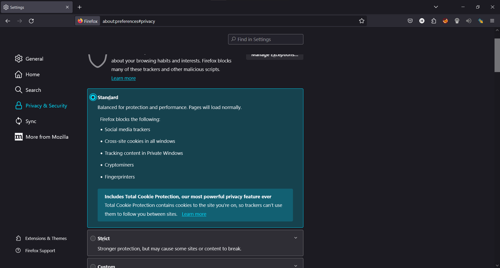Viewport: 500px width, 268px height.
Task: Click the General gear icon
Action: click(x=19, y=58)
